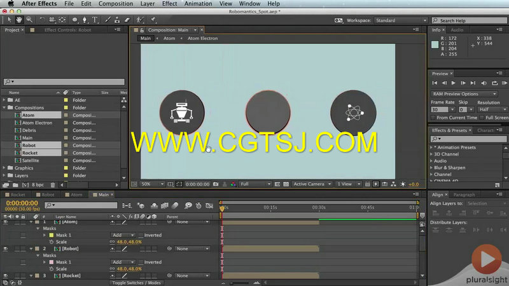The image size is (509, 286).
Task: Expand Animation Presets in Effects panel
Action: point(431,147)
